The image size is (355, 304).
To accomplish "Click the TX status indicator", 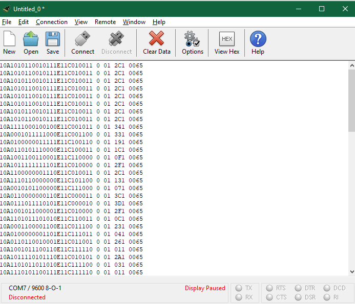I will pyautogui.click(x=239, y=288).
